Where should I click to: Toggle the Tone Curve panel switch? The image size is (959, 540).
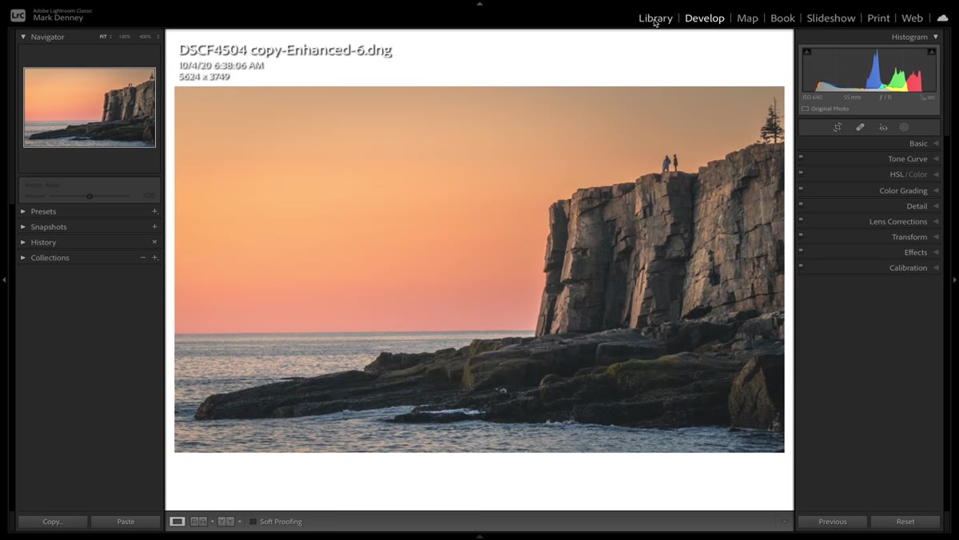pos(801,157)
